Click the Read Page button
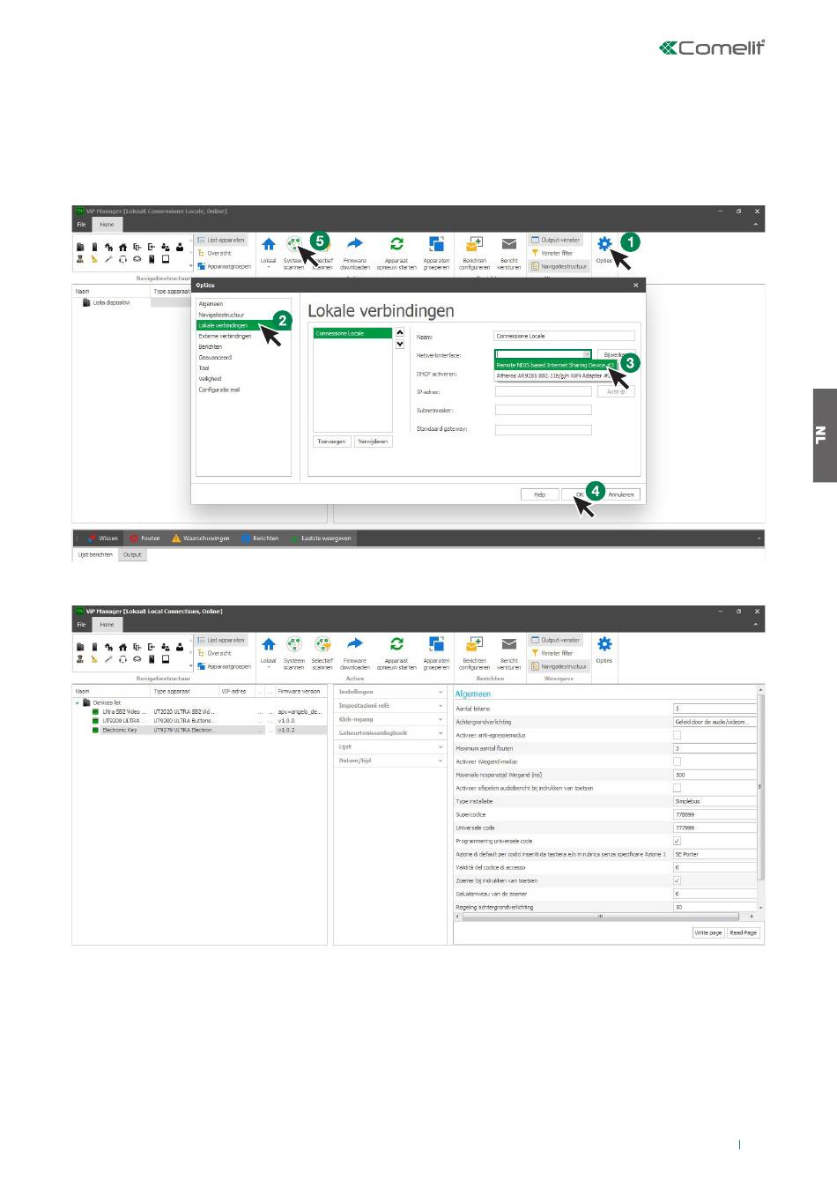 (x=743, y=932)
